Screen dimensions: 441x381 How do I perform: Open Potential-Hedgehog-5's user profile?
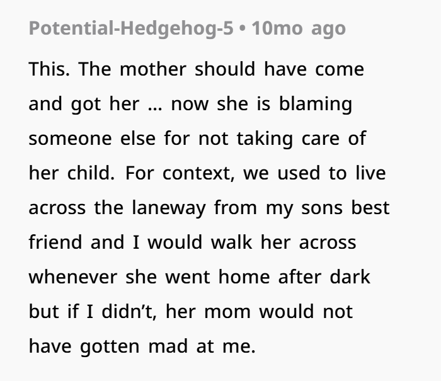click(130, 30)
